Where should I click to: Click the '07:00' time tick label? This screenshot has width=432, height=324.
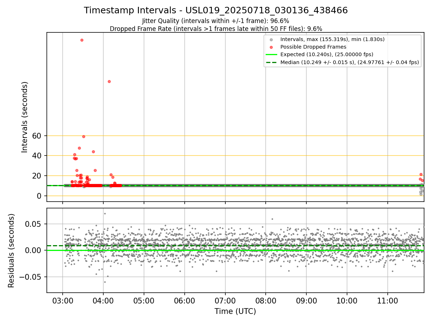tap(225, 300)
